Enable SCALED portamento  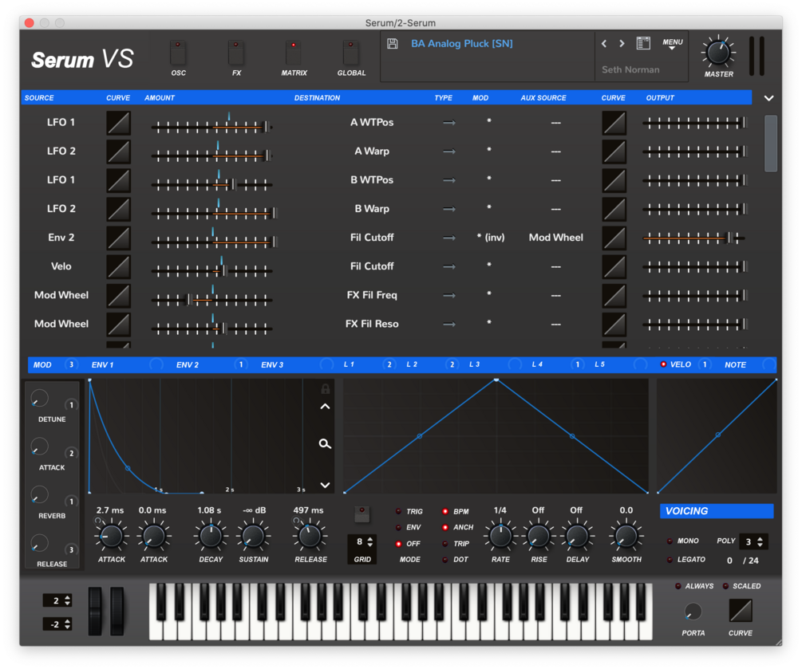pos(725,586)
